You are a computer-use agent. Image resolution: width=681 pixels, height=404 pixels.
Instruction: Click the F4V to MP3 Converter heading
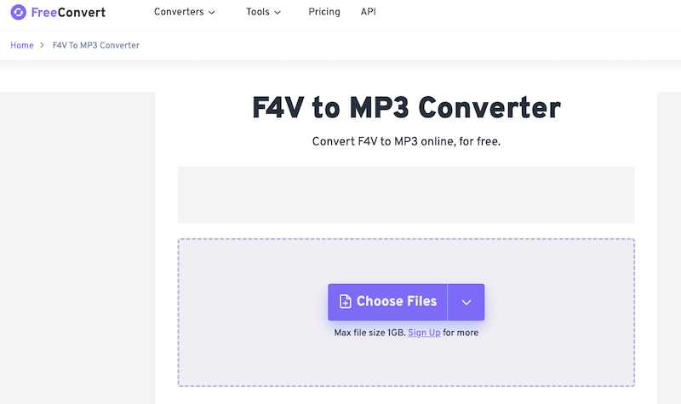click(406, 108)
